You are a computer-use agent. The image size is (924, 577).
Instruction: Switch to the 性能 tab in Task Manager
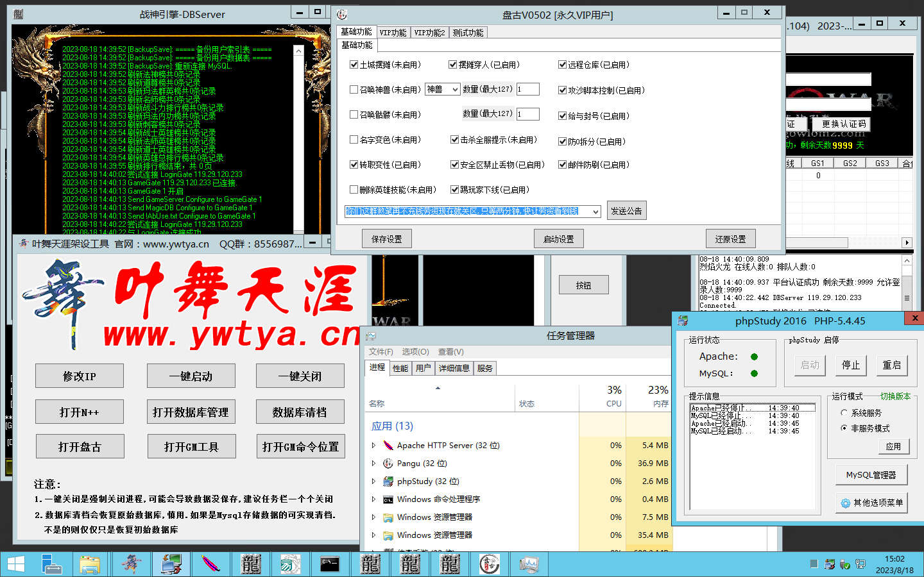point(400,368)
